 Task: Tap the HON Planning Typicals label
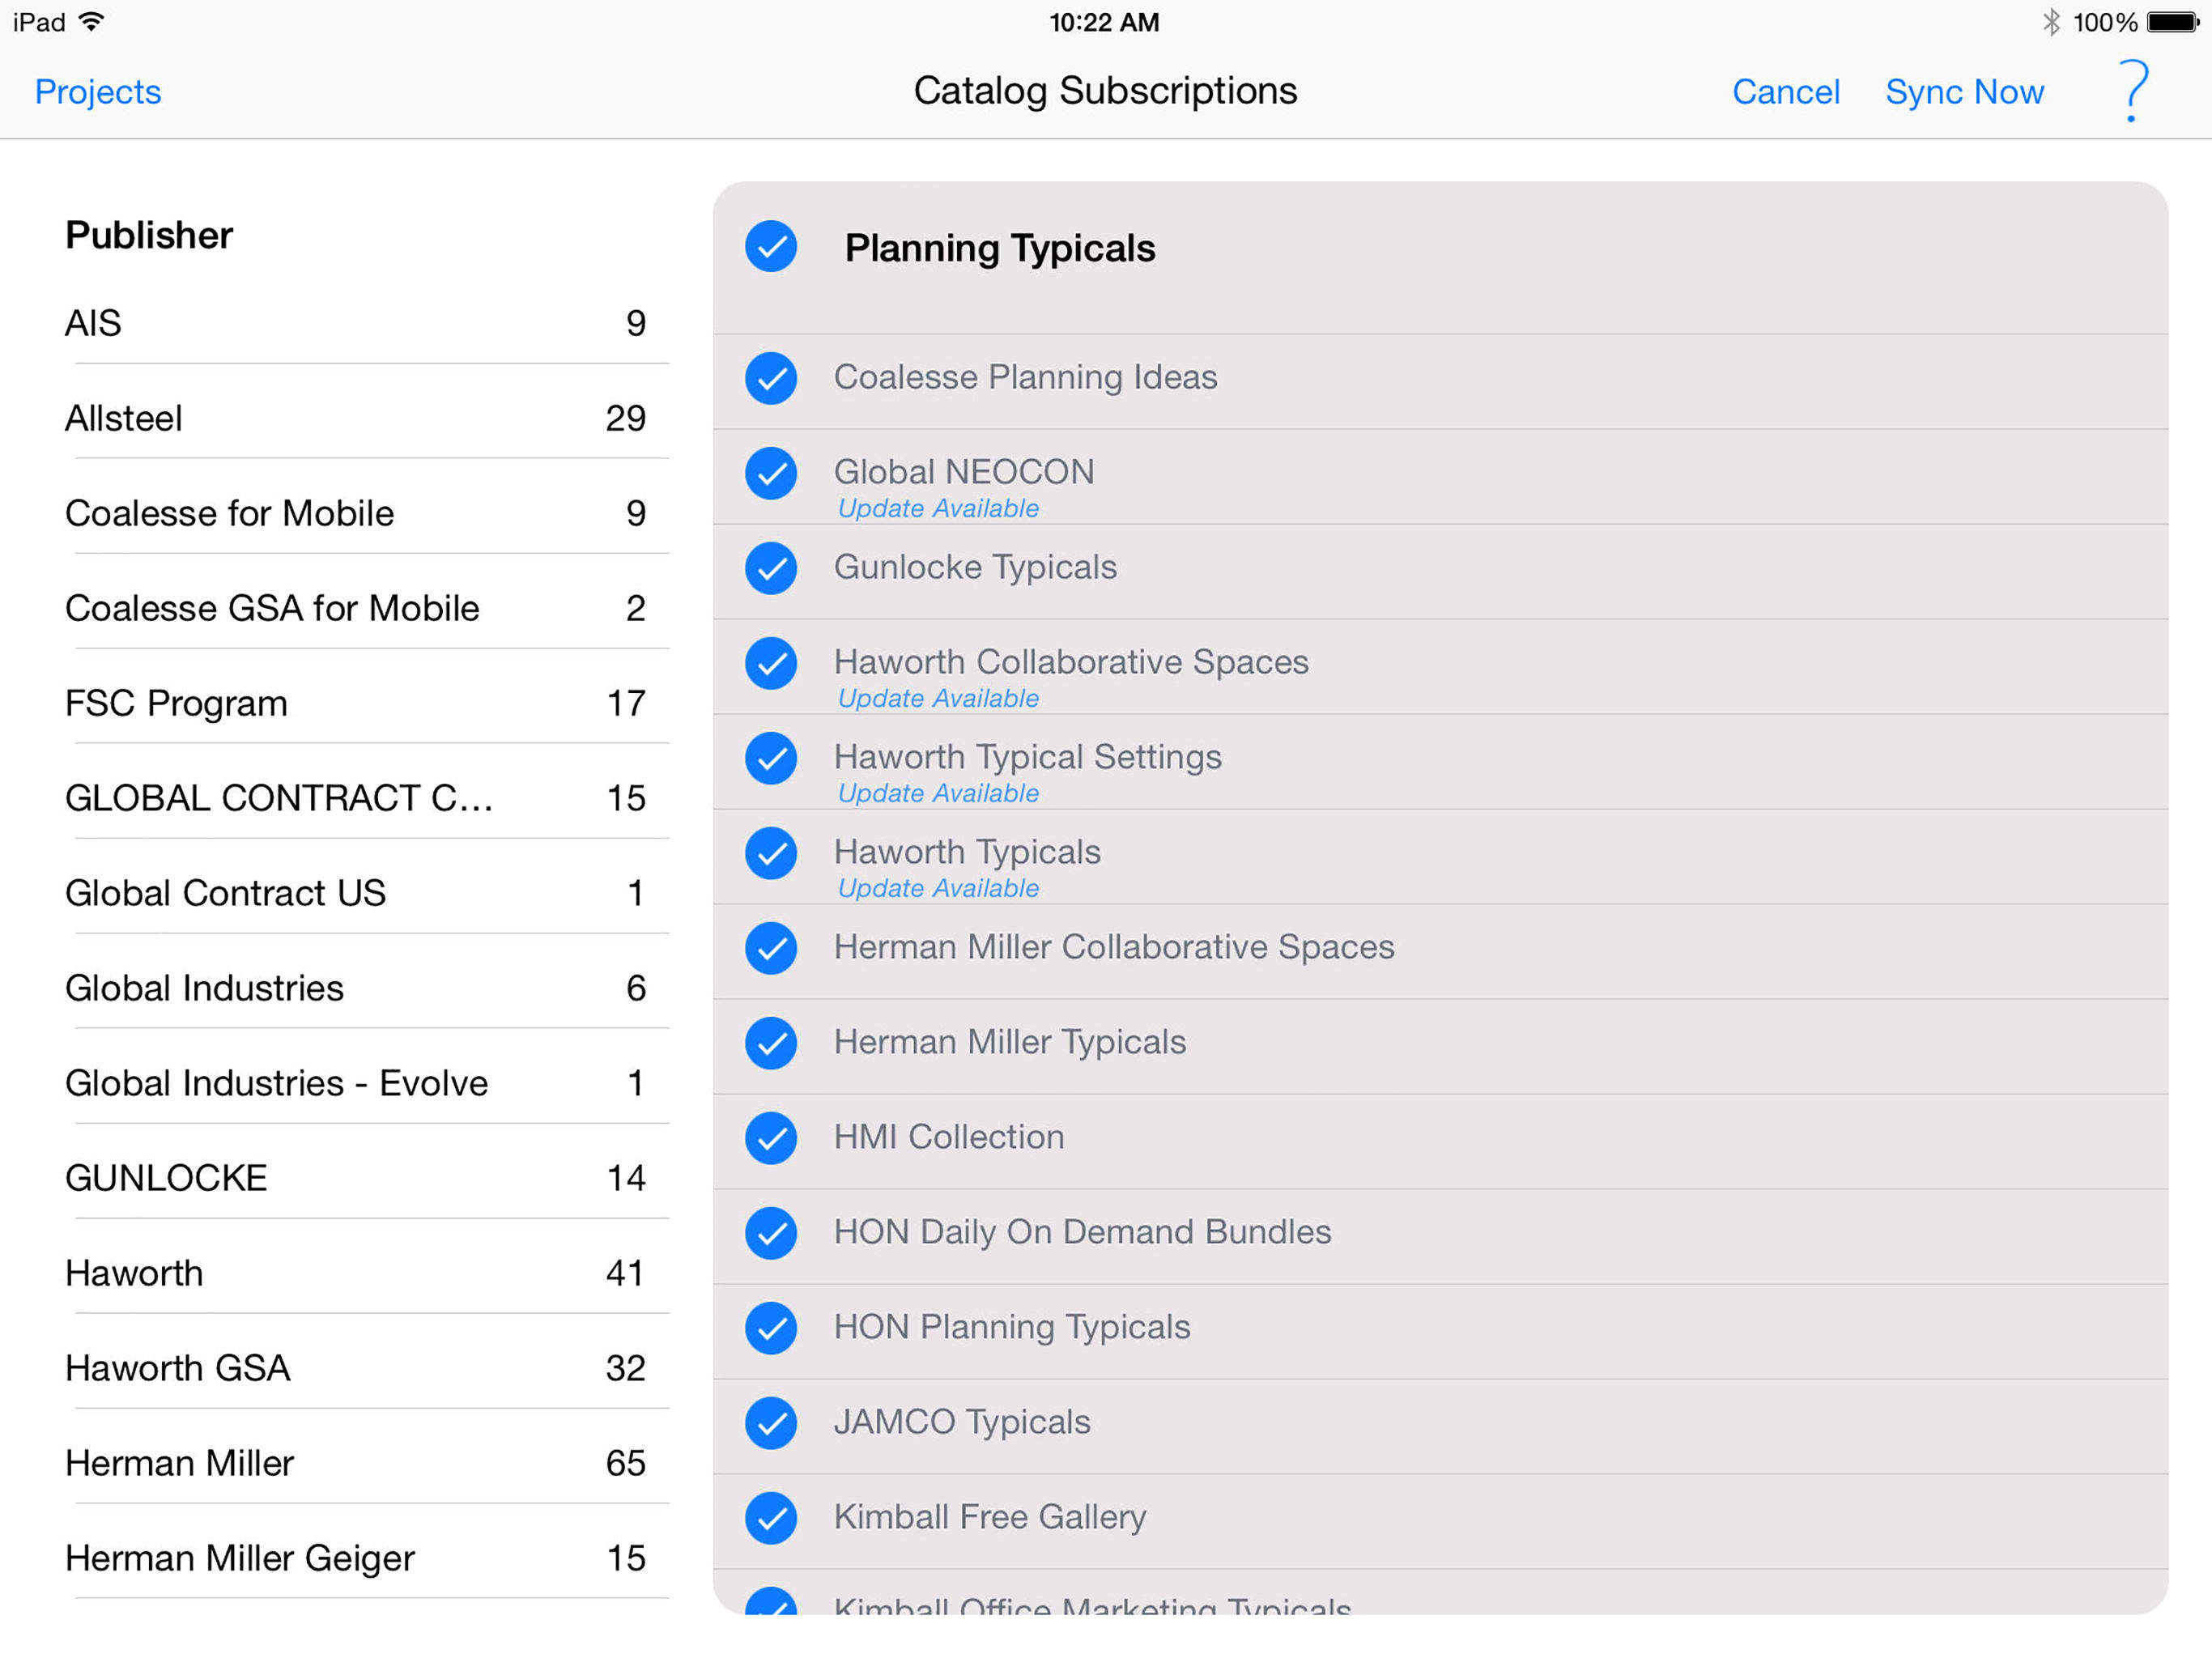click(1012, 1328)
